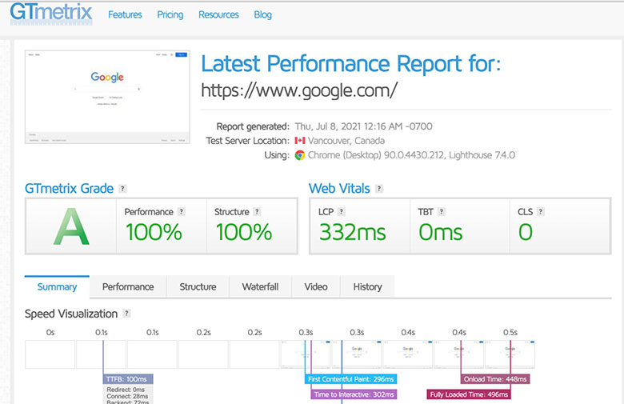Click the GTmetrix logo

(51, 14)
